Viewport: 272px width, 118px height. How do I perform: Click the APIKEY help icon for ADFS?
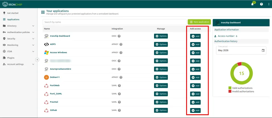pyautogui.click(x=121, y=44)
